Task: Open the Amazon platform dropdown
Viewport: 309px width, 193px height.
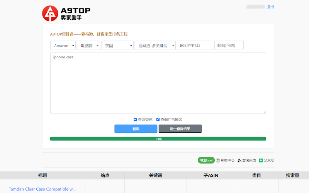Action: tap(63, 46)
